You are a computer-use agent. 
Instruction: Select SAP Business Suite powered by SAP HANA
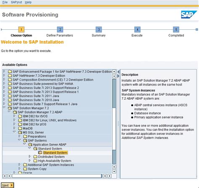[x=43, y=84]
